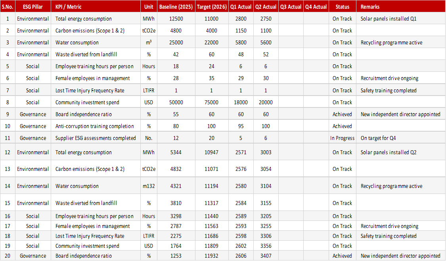Click 'Safety training completed' in row 18
446x272 pixels.
[388, 236]
